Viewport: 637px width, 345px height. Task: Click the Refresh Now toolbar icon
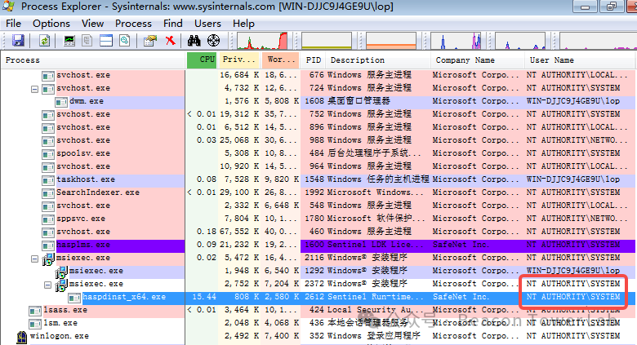click(x=44, y=41)
